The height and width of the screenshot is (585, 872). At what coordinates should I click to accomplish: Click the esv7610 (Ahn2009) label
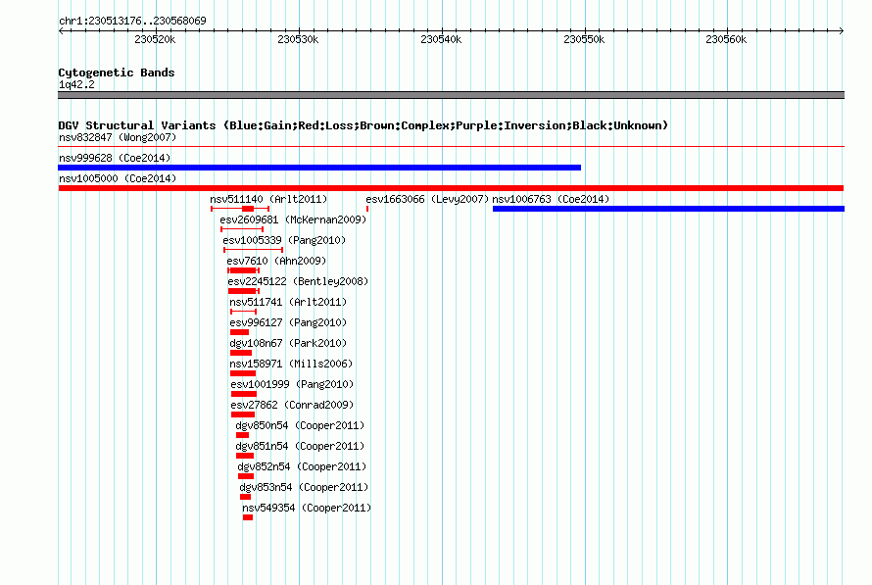276,261
